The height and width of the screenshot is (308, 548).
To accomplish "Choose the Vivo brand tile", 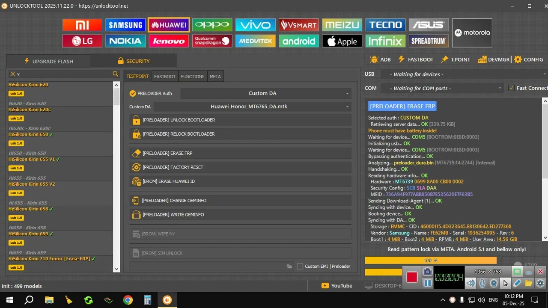I will pyautogui.click(x=256, y=25).
